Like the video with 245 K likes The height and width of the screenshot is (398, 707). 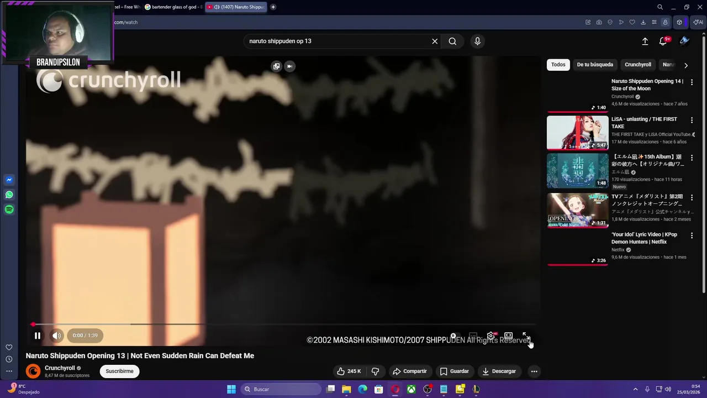[349, 371]
